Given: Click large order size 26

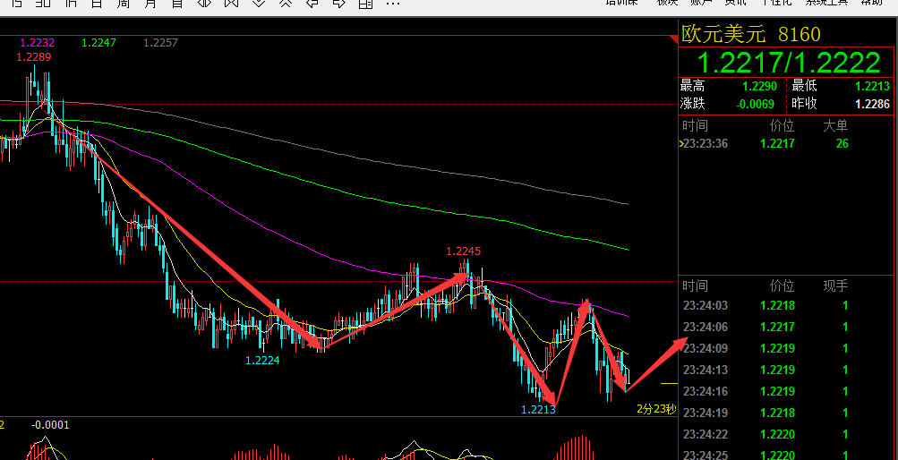Looking at the screenshot, I should tap(842, 143).
